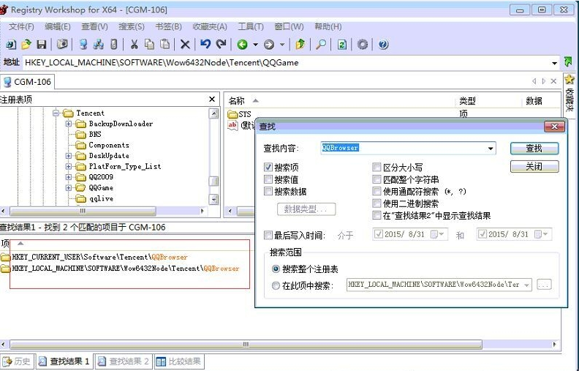579x371 pixels.
Task: Uncheck the 搜索项 checkbox
Action: point(268,168)
